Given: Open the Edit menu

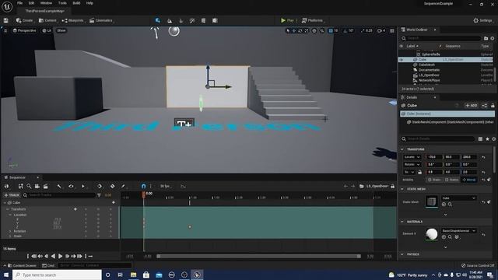Looking at the screenshot, I should pos(31,3).
